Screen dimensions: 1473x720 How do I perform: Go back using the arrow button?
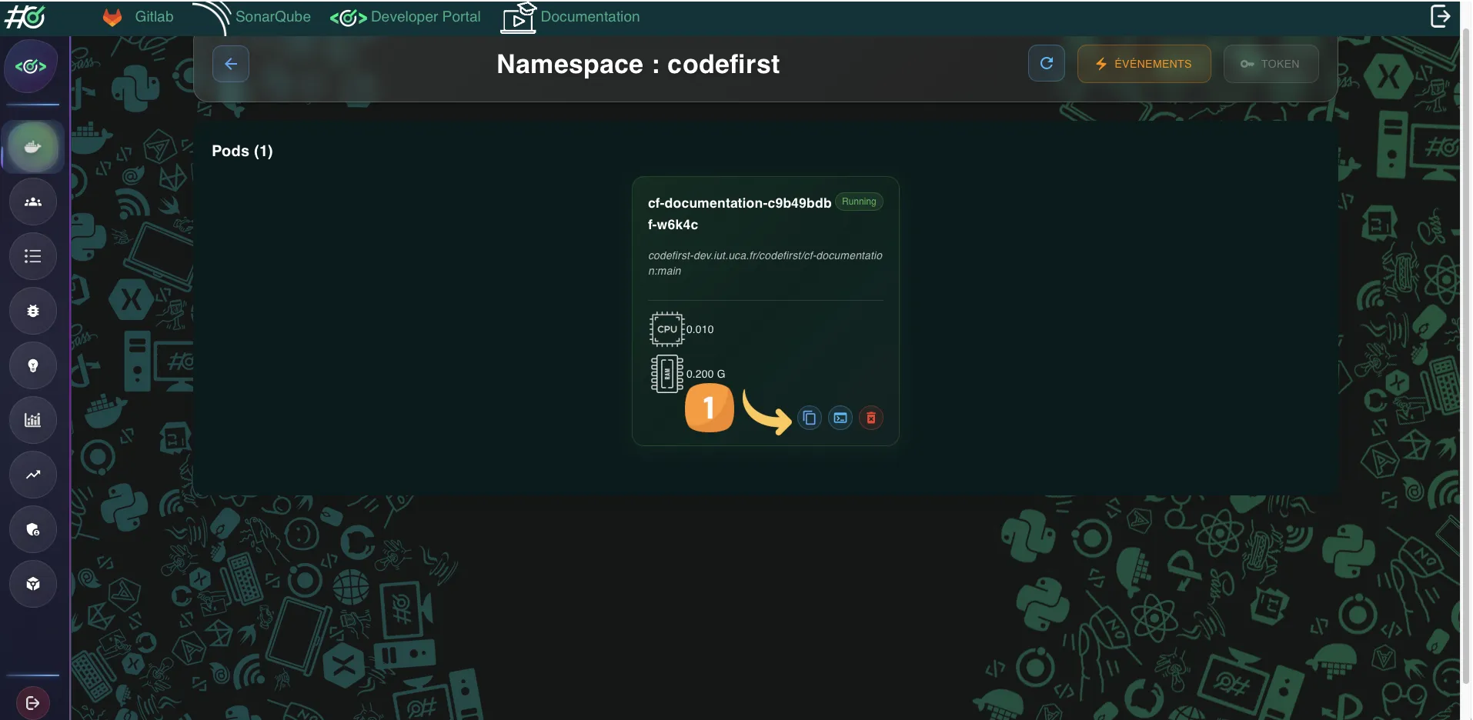tap(230, 64)
